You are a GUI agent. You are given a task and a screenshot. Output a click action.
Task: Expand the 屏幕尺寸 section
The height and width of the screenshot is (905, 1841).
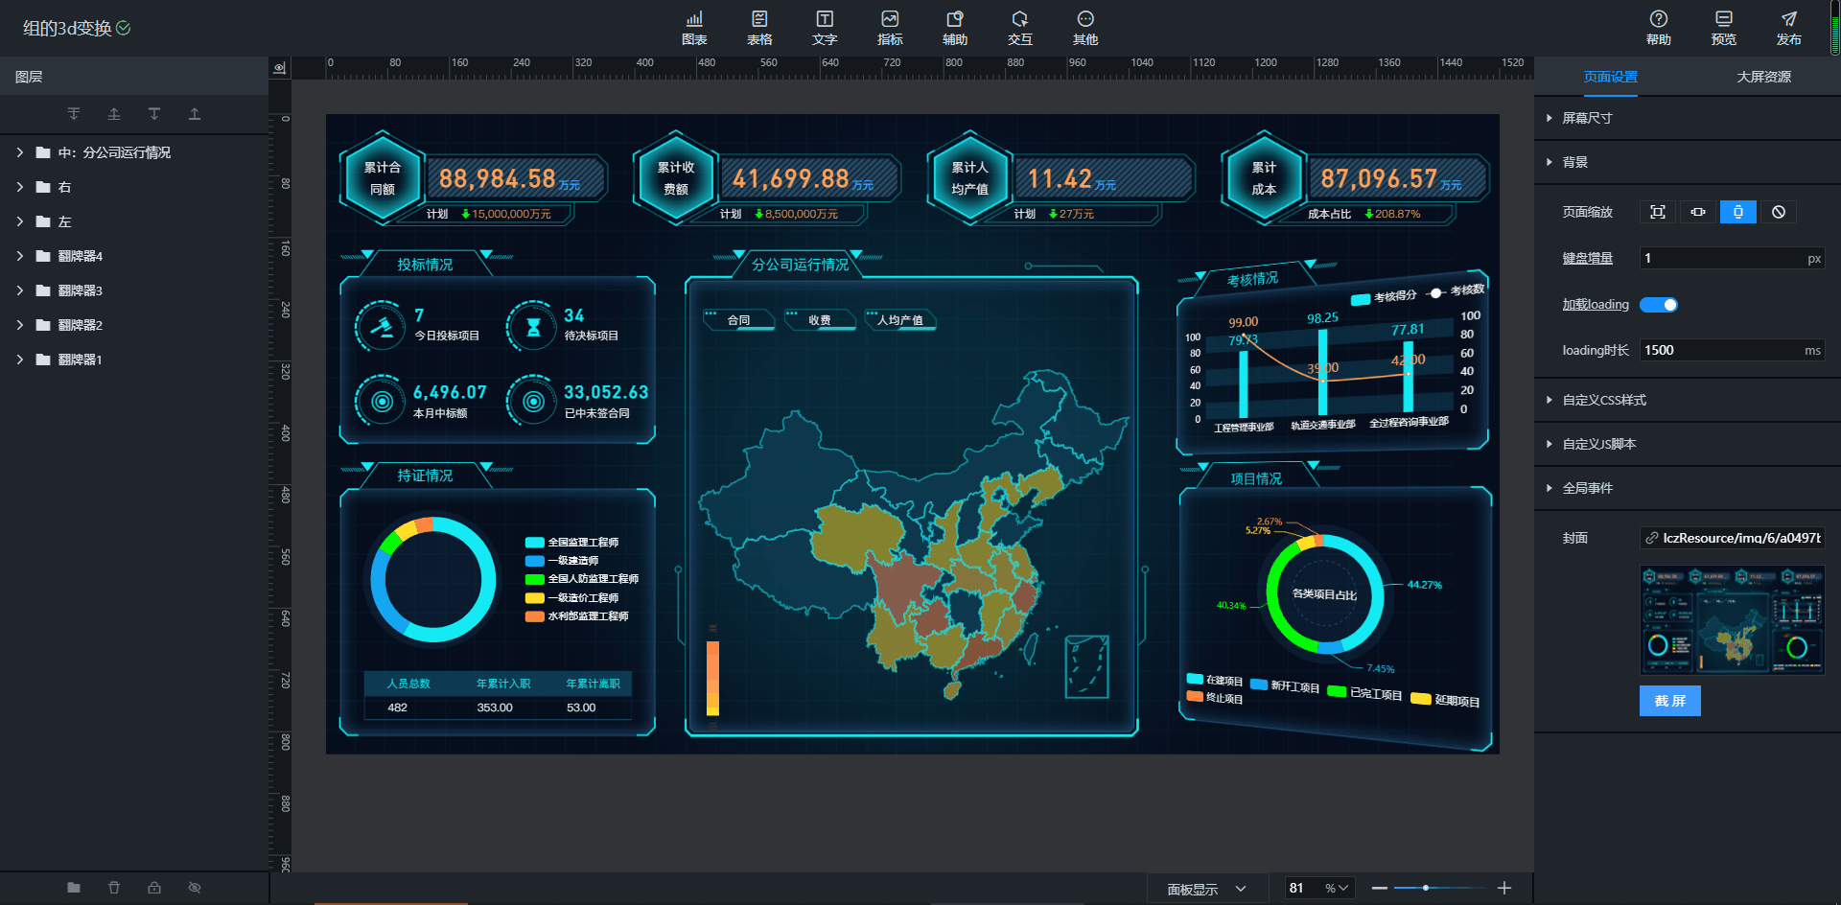pyautogui.click(x=1587, y=118)
